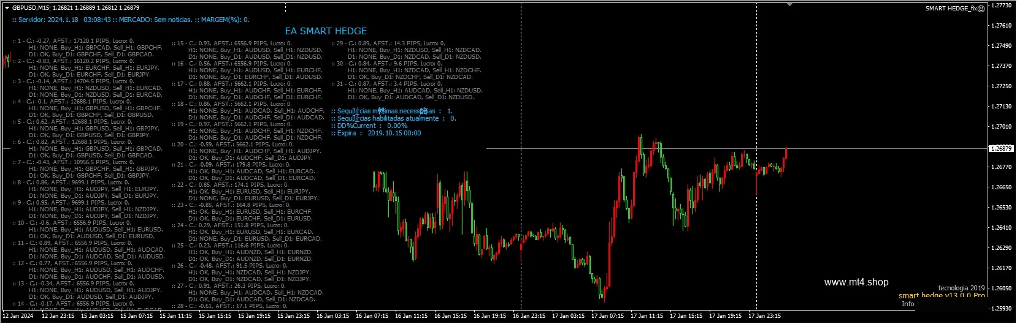Click the 15 Jan 11:15 time axis label
Image resolution: width=1017 pixels, height=324 pixels.
[176, 317]
